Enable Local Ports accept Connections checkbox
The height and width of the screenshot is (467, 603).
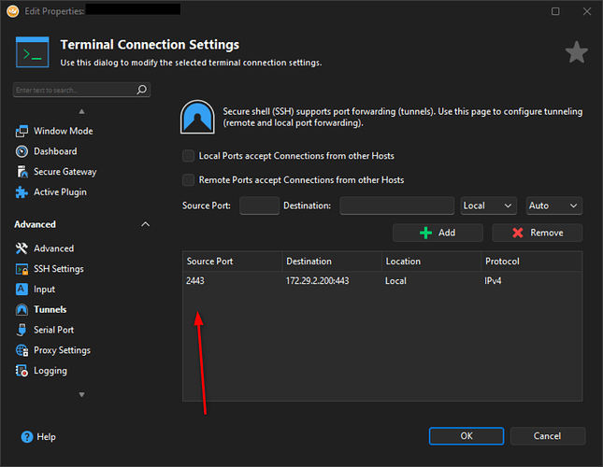click(189, 156)
